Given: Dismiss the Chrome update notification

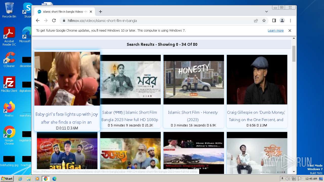Looking at the screenshot, I should 290,30.
